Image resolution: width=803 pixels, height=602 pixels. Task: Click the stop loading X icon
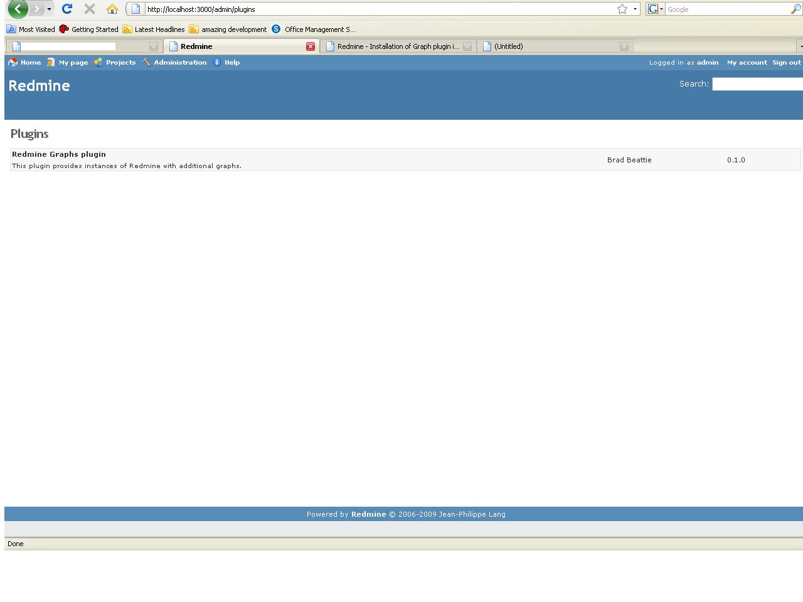[x=90, y=9]
